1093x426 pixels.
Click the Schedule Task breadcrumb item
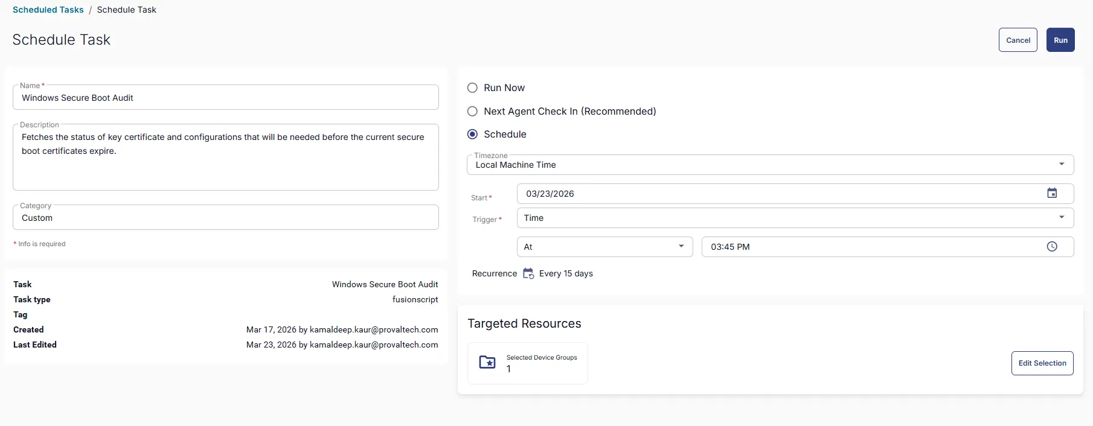(x=126, y=10)
